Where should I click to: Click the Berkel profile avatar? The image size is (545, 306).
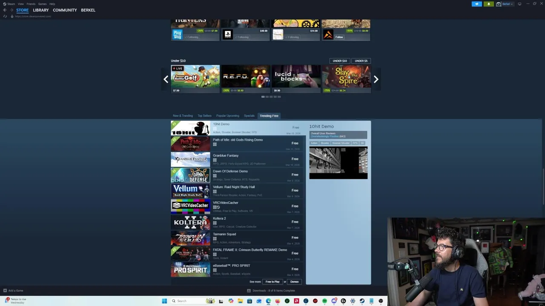498,4
